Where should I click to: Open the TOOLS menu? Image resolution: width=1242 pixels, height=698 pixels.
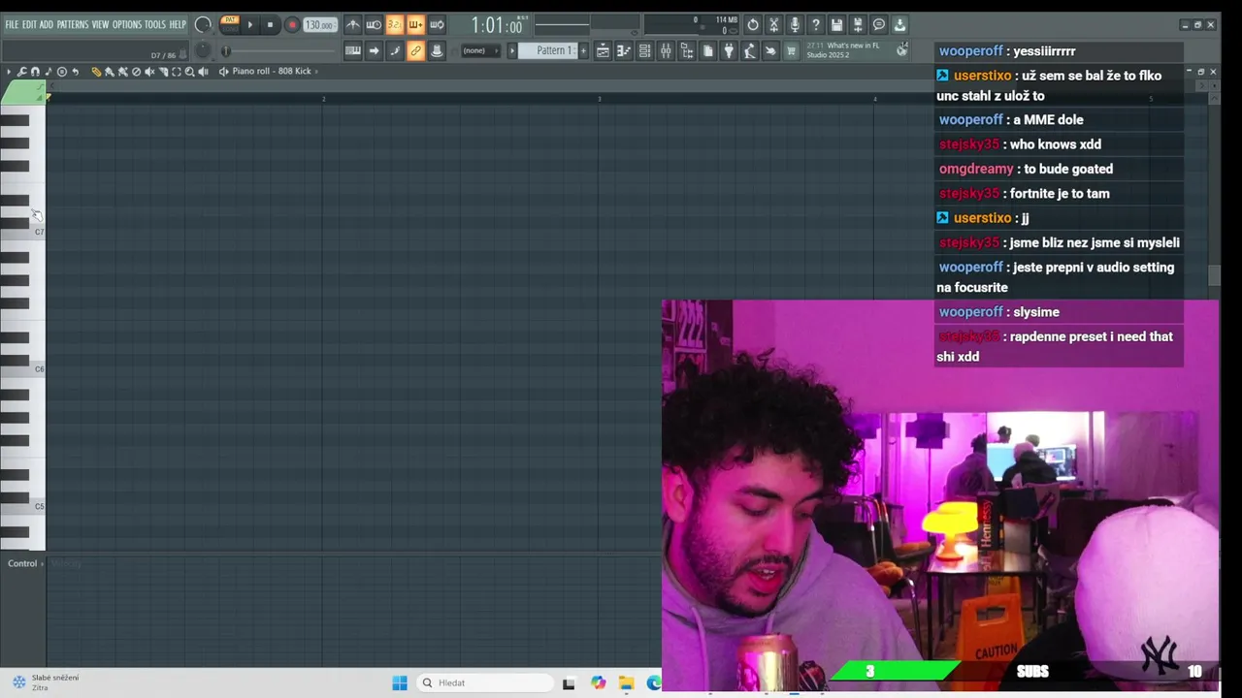155,24
